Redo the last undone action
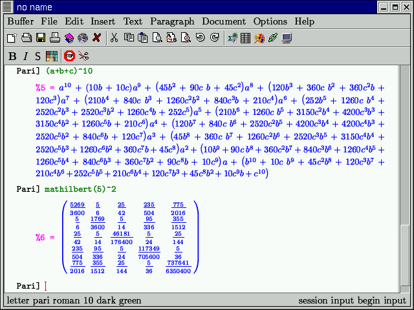This screenshot has width=414, height=310. click(214, 37)
